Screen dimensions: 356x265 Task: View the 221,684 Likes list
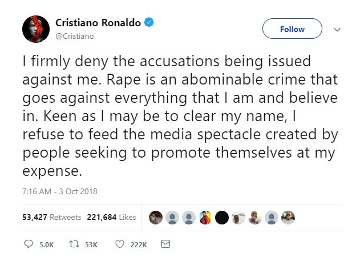click(111, 217)
